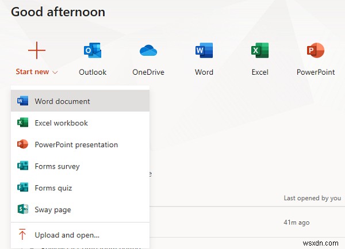Select Sway page menu entry
The height and width of the screenshot is (249, 345).
tap(80, 209)
